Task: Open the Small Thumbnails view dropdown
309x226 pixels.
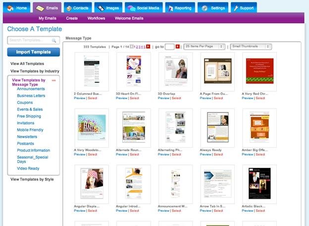Action: 251,47
